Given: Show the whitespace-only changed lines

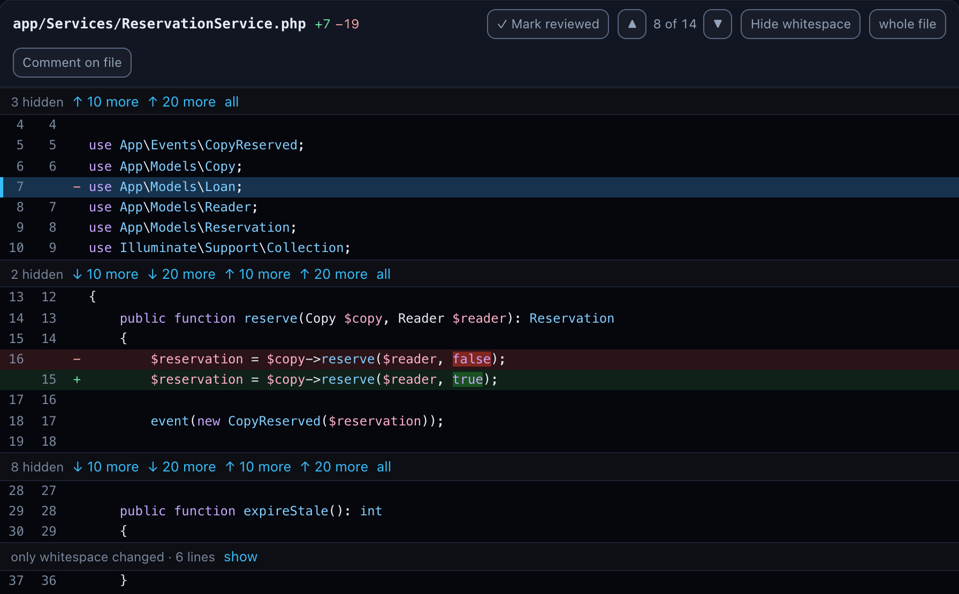Looking at the screenshot, I should pos(241,557).
